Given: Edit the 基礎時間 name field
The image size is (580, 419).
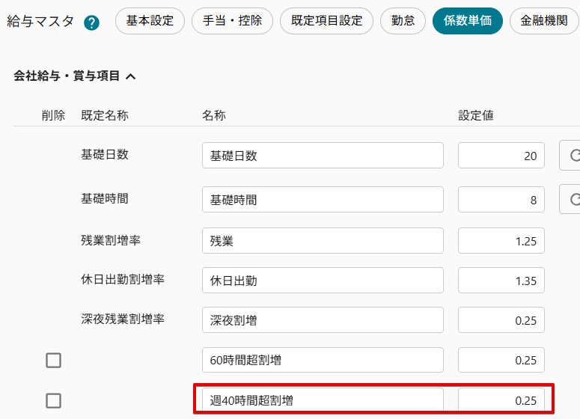Looking at the screenshot, I should [x=323, y=200].
